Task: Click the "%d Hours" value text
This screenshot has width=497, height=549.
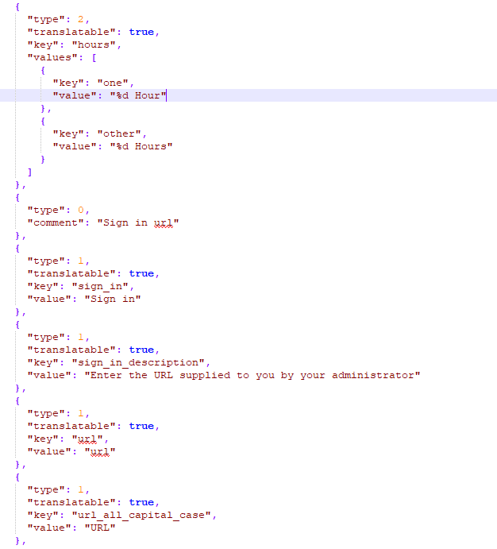Action: (x=141, y=146)
